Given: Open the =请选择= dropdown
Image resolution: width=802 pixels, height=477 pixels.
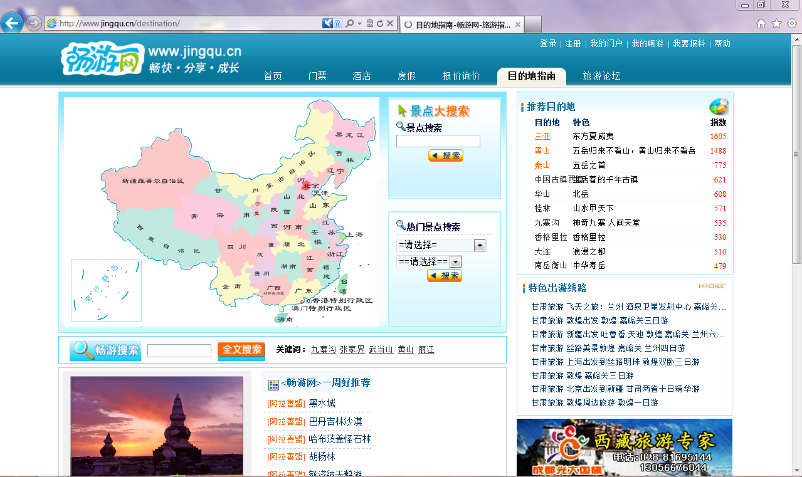Looking at the screenshot, I should 441,245.
